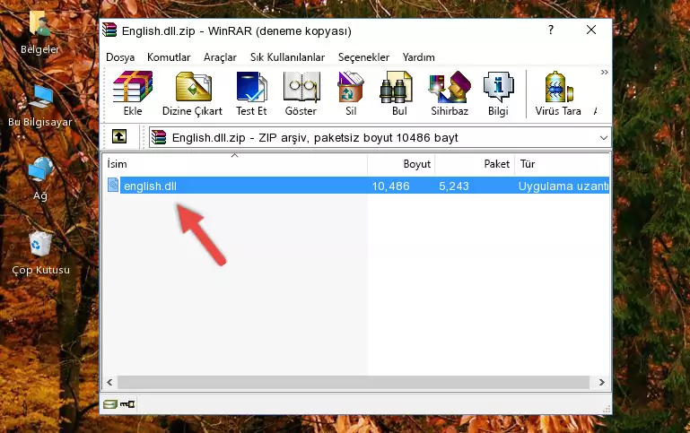Click the drive icon in status bar

110,404
